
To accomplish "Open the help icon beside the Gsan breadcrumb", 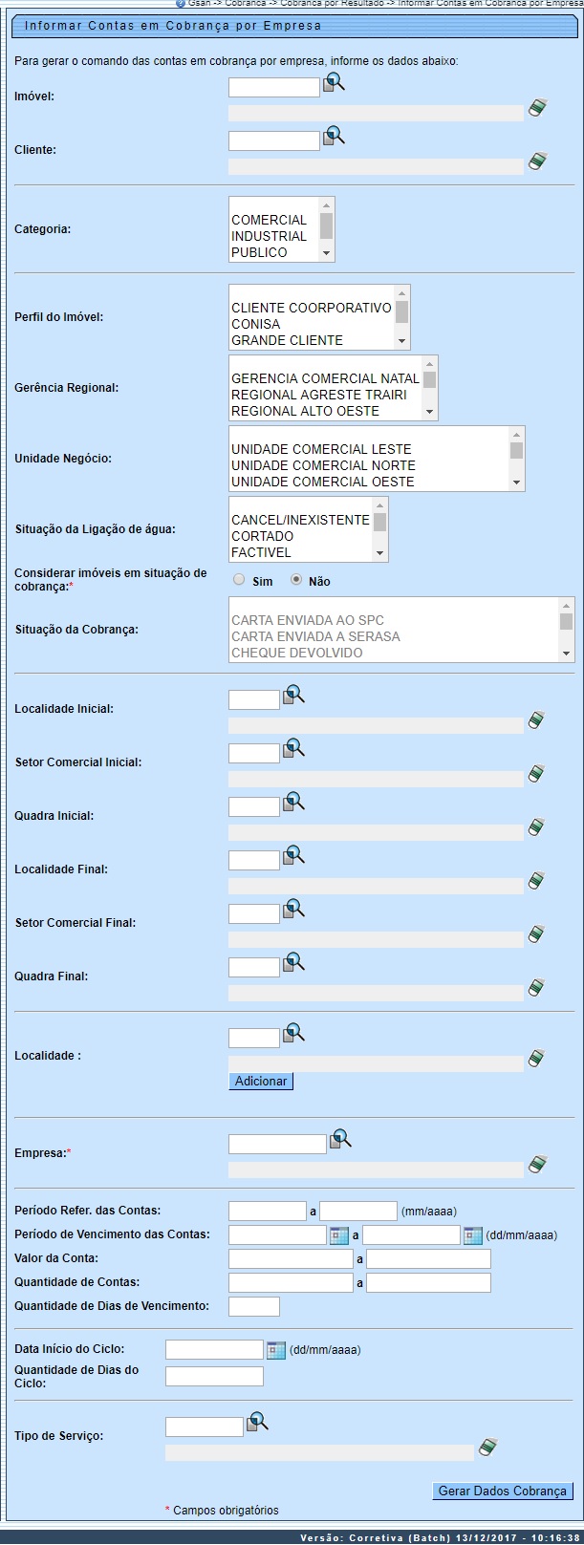I will tap(180, 4).
